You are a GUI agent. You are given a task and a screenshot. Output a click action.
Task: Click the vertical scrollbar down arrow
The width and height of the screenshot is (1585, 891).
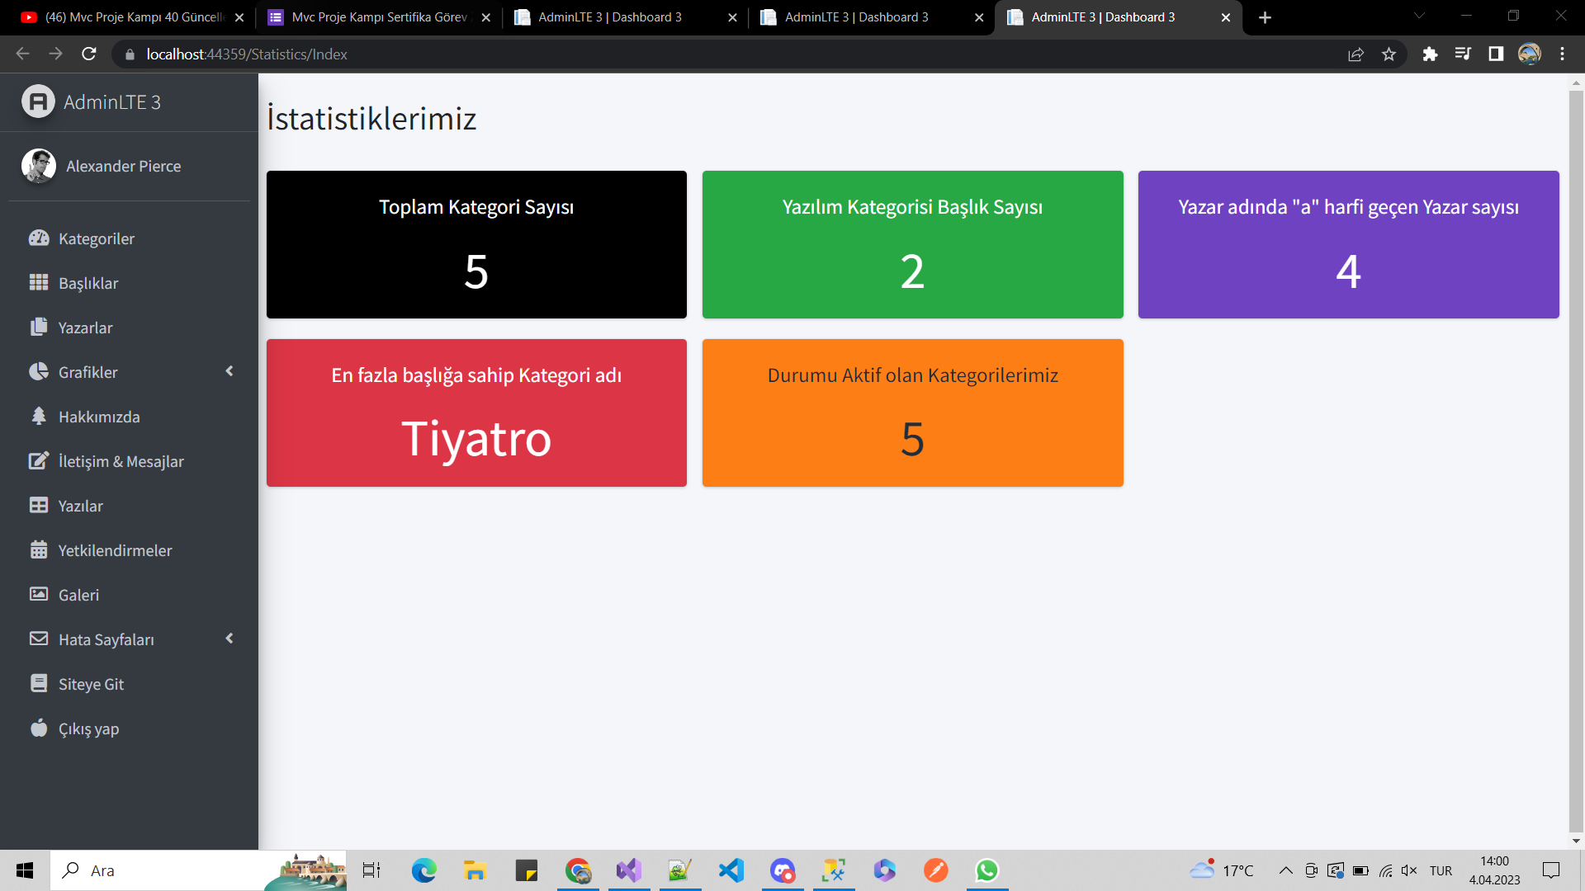1575,841
